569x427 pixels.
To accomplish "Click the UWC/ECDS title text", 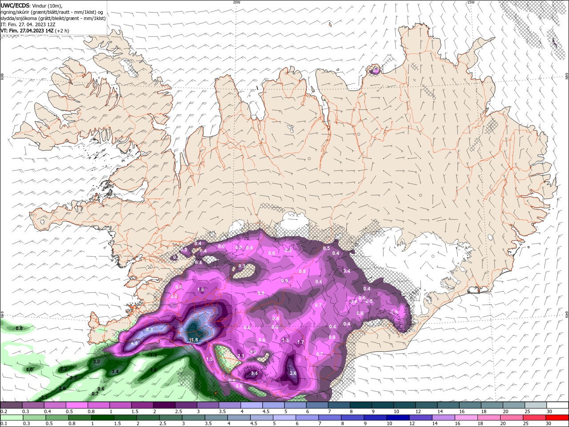I will 15,5.
